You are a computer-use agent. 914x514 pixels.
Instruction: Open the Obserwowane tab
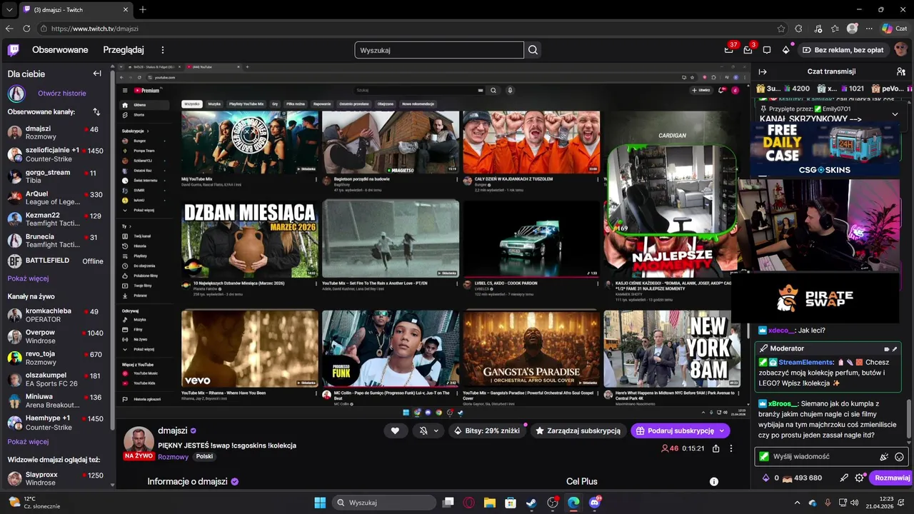coord(60,50)
